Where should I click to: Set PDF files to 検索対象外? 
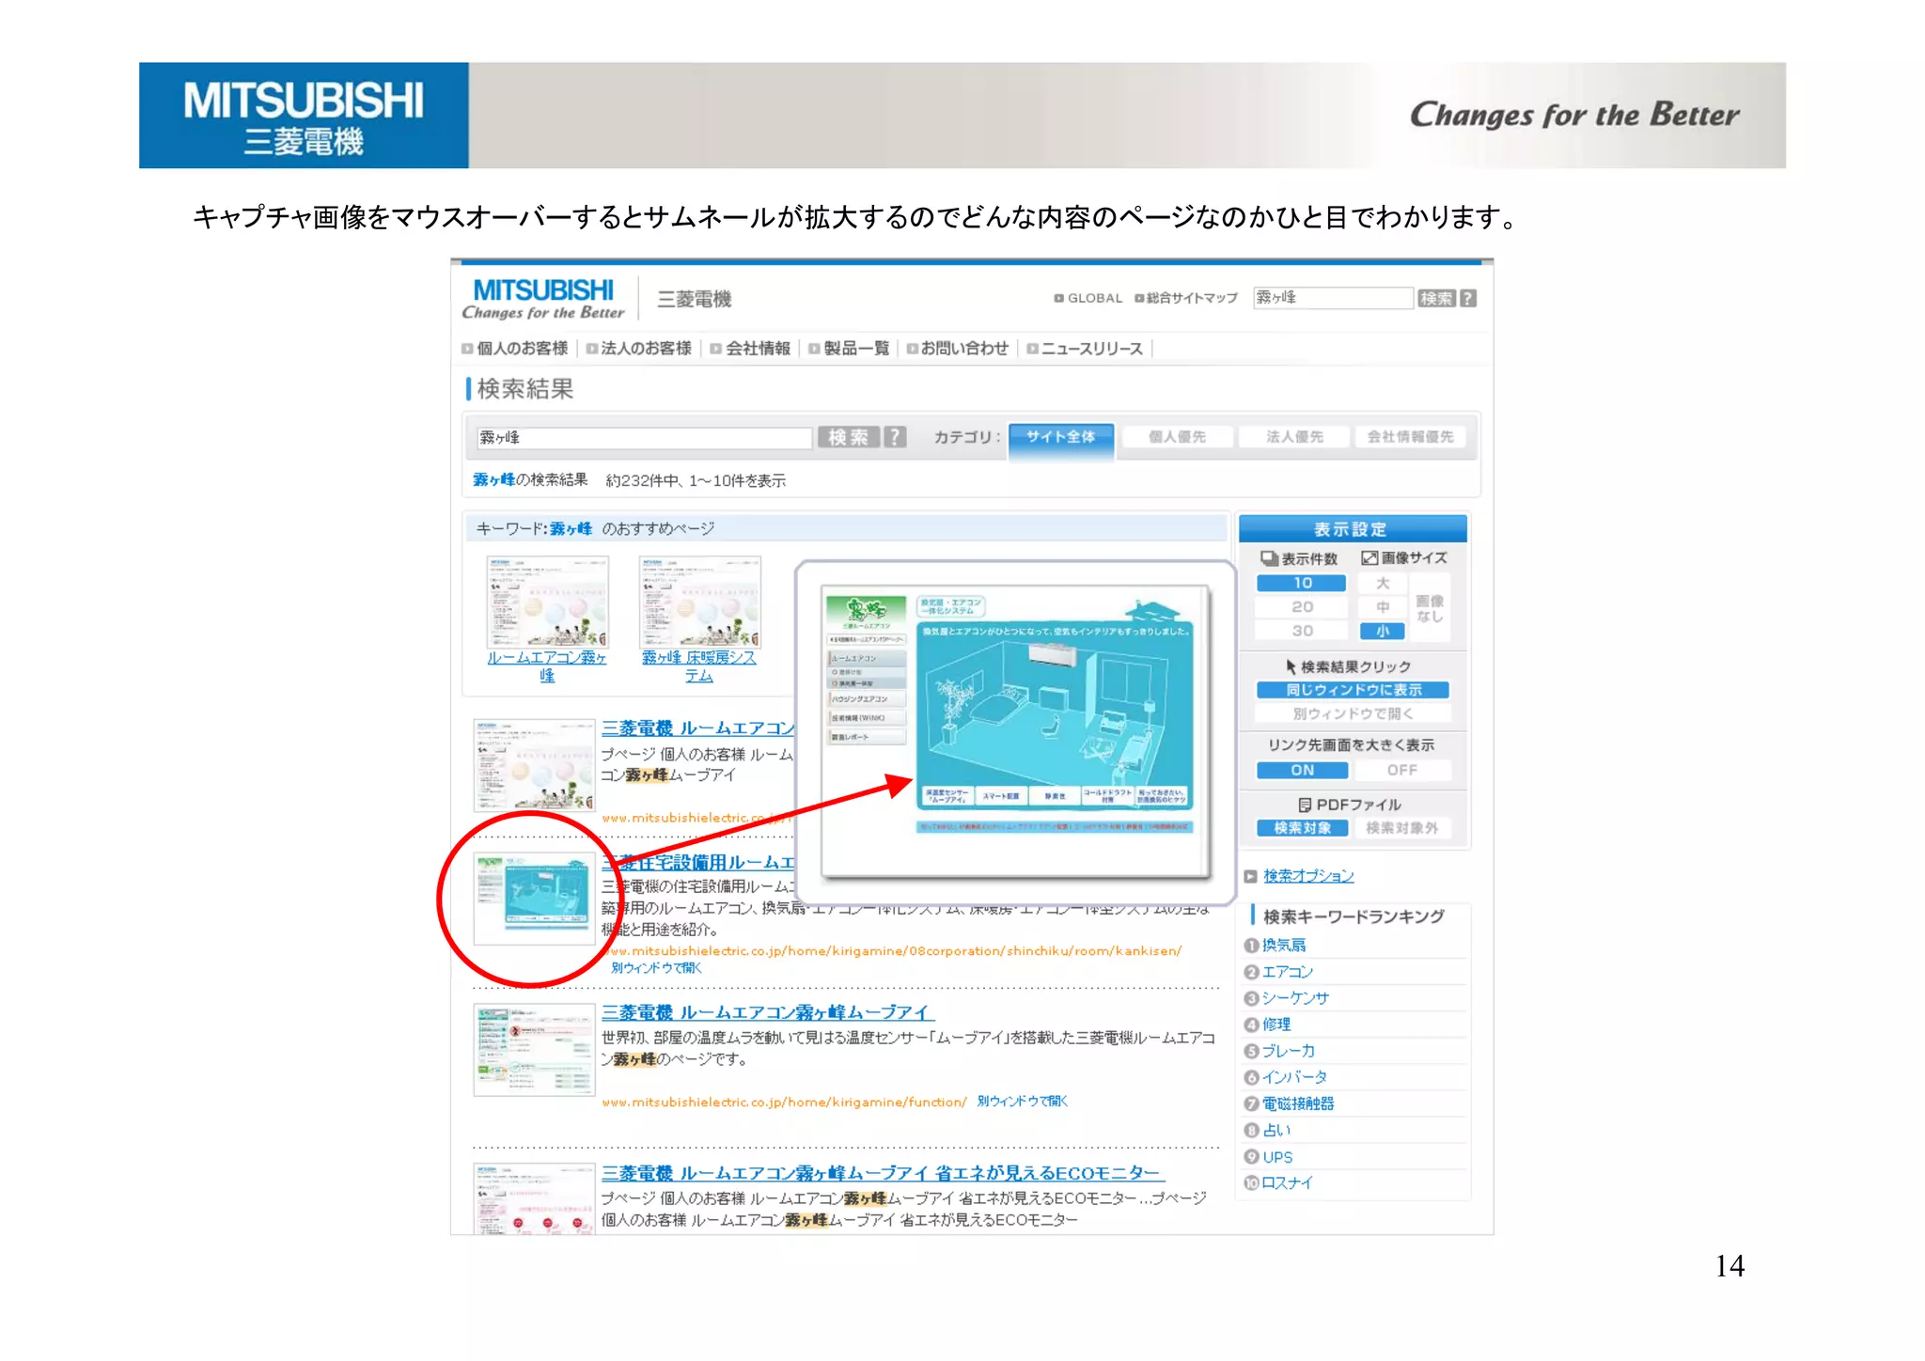click(1401, 828)
